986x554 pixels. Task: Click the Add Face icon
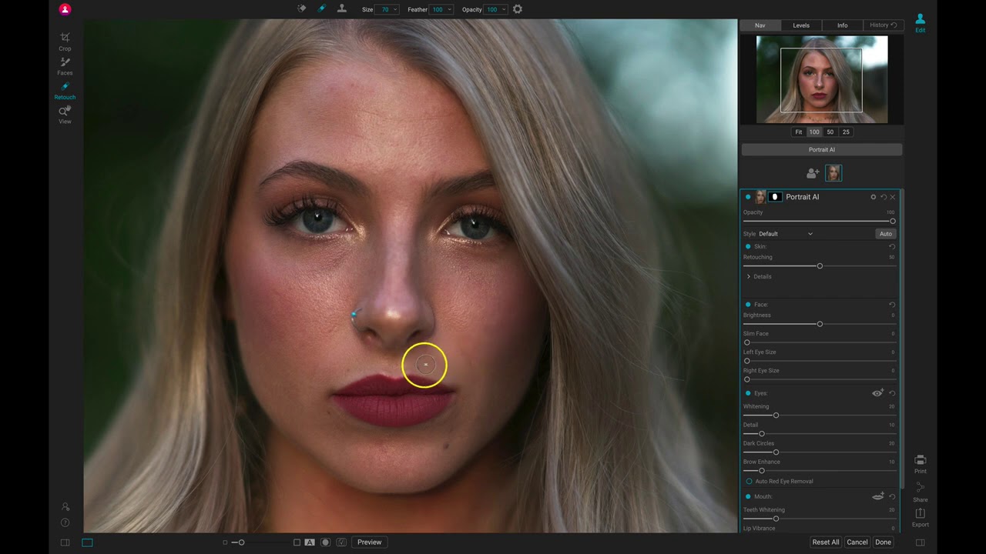813,173
